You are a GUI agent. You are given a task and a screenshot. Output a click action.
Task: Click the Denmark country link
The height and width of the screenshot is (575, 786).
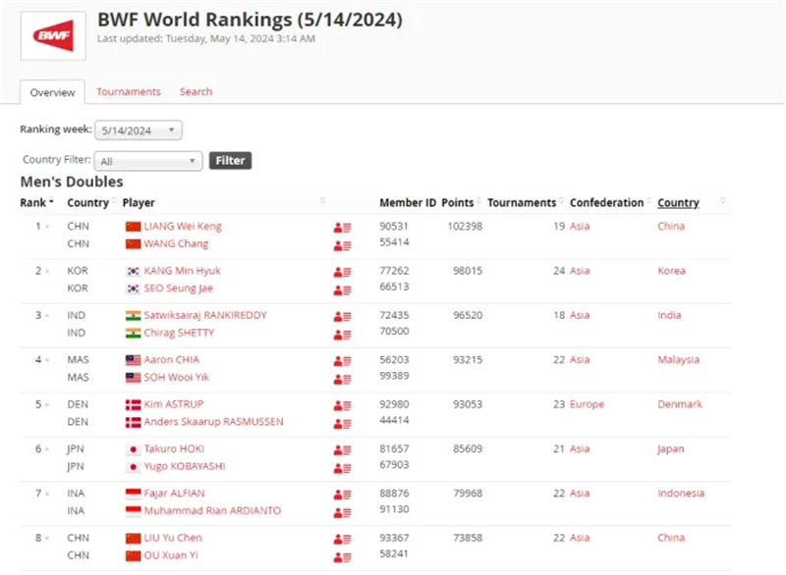tap(680, 404)
